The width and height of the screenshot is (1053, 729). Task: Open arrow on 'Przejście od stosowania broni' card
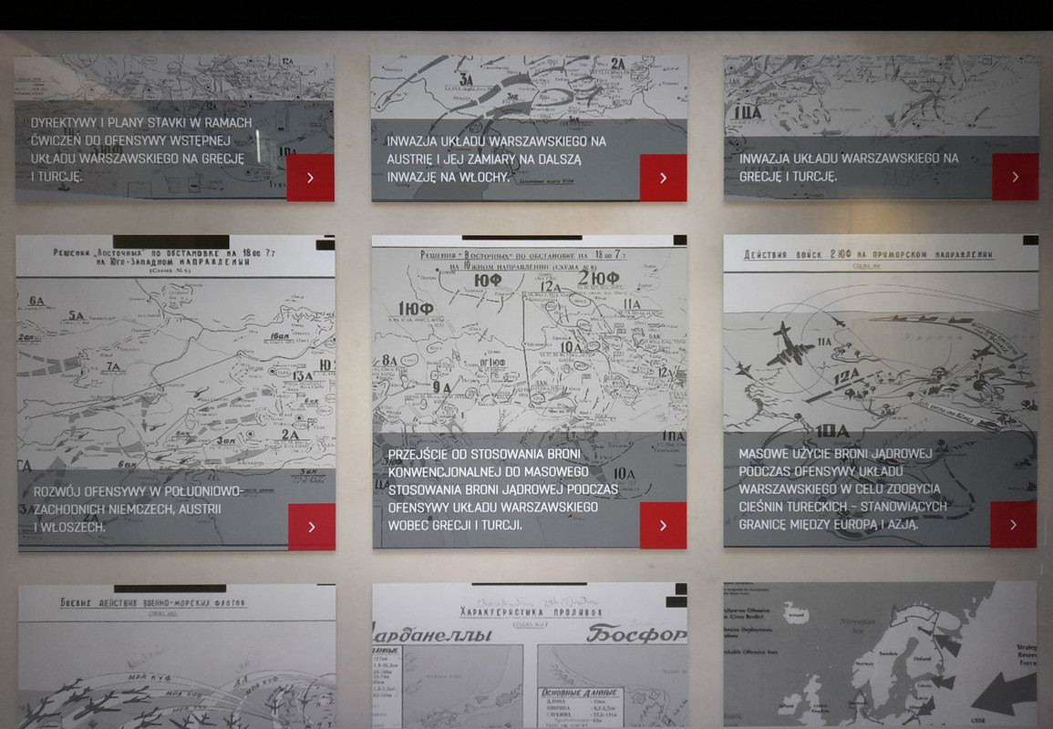click(663, 526)
